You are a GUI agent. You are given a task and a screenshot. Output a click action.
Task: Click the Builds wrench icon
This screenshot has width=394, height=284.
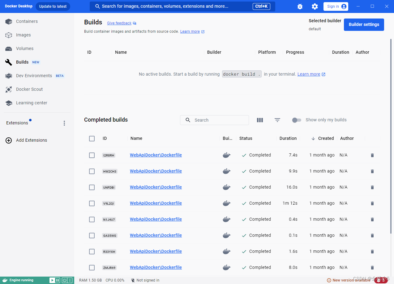tap(9, 62)
